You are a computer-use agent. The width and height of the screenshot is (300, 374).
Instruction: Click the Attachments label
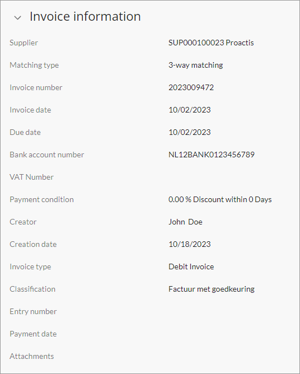[x=32, y=356]
